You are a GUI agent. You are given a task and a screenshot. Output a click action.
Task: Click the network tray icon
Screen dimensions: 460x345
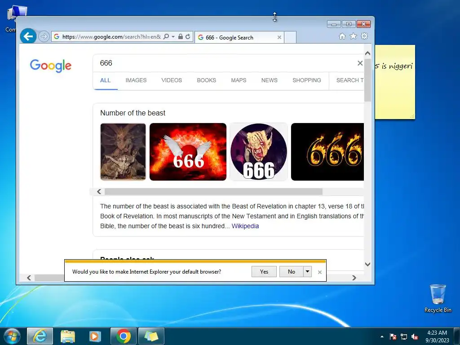tap(404, 336)
